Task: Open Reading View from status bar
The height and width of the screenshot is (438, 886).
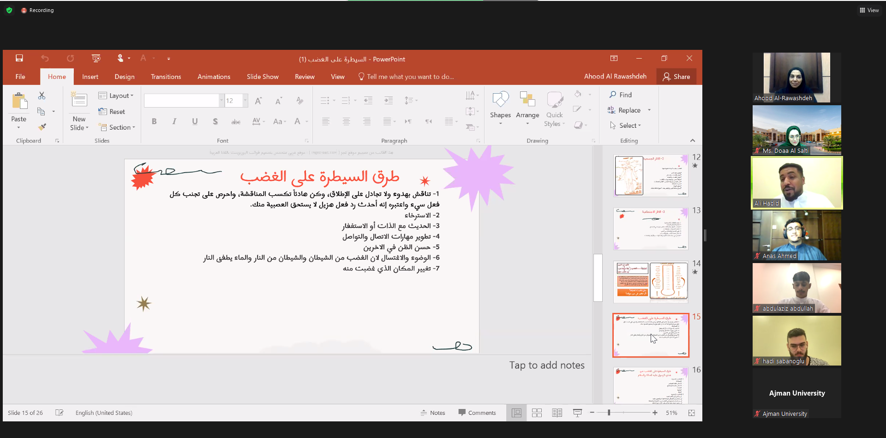Action: [557, 413]
